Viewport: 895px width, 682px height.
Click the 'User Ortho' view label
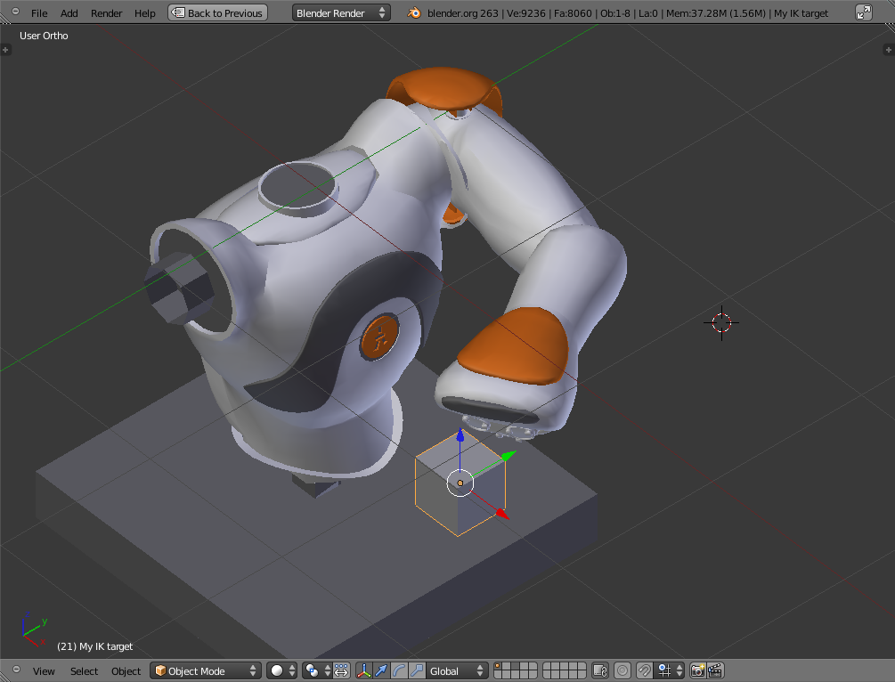(x=44, y=36)
